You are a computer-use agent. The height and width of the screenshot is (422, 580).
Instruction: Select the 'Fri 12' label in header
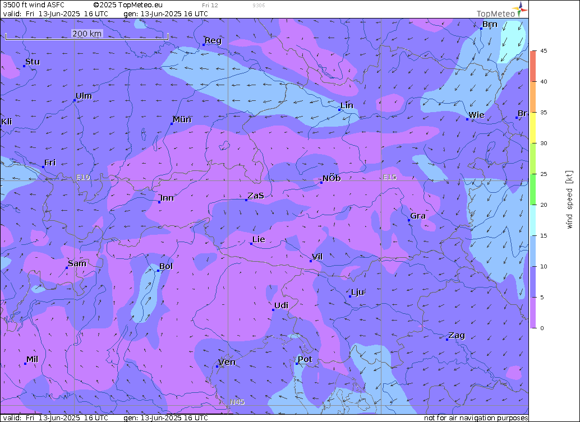pos(210,5)
